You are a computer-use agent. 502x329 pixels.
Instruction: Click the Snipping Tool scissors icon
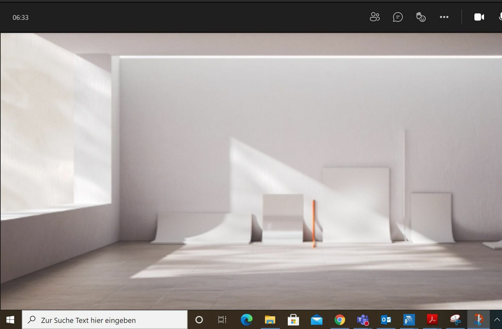(455, 320)
